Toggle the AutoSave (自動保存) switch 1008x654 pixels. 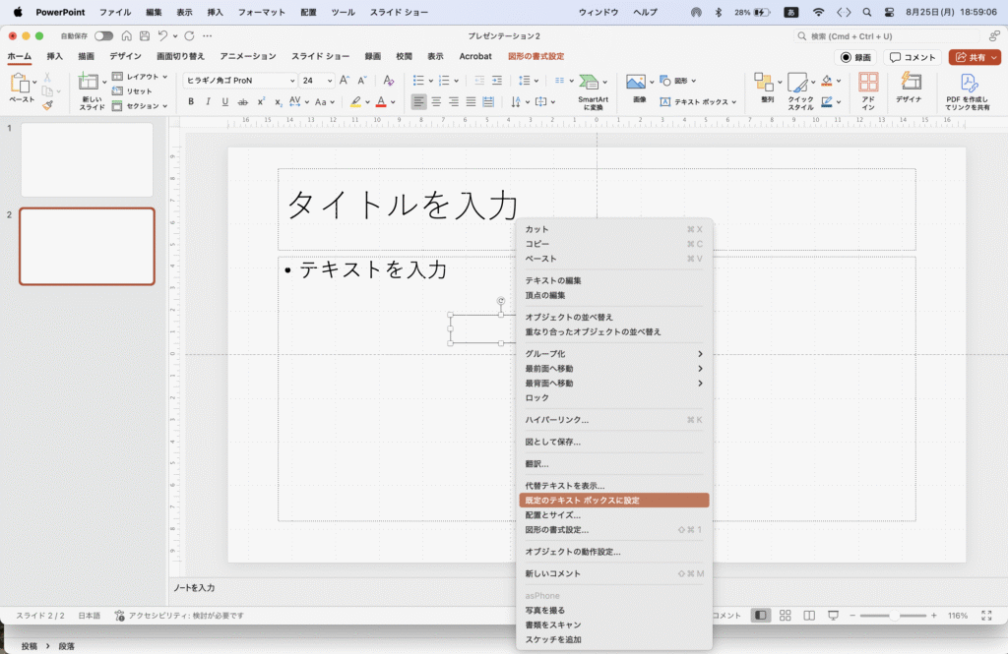[103, 36]
